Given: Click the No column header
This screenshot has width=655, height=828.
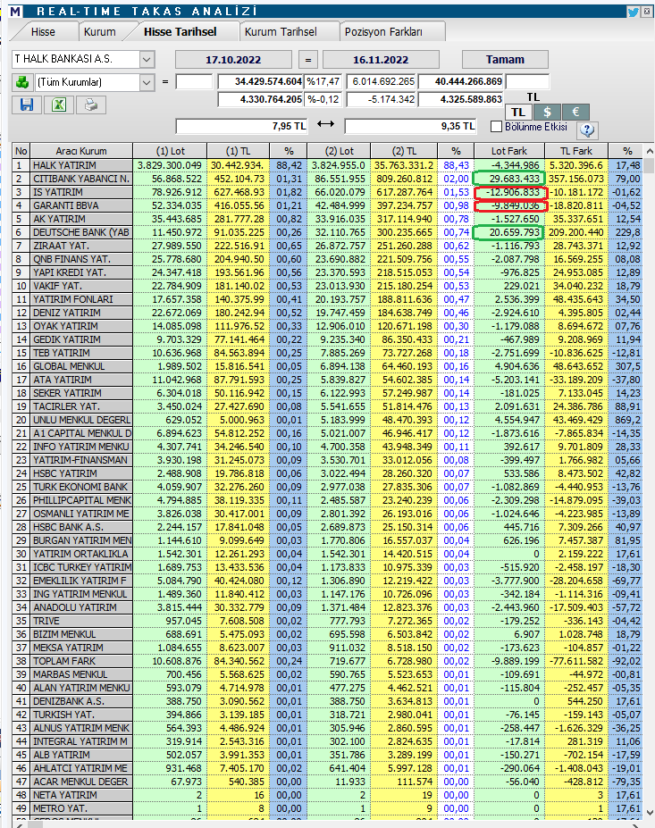Looking at the screenshot, I should click(x=21, y=151).
